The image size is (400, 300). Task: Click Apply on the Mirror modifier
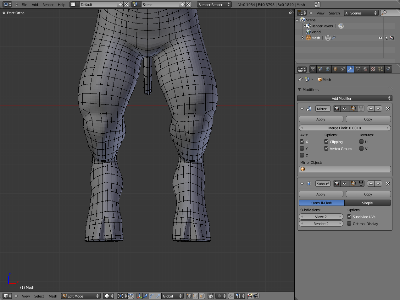coord(321,119)
